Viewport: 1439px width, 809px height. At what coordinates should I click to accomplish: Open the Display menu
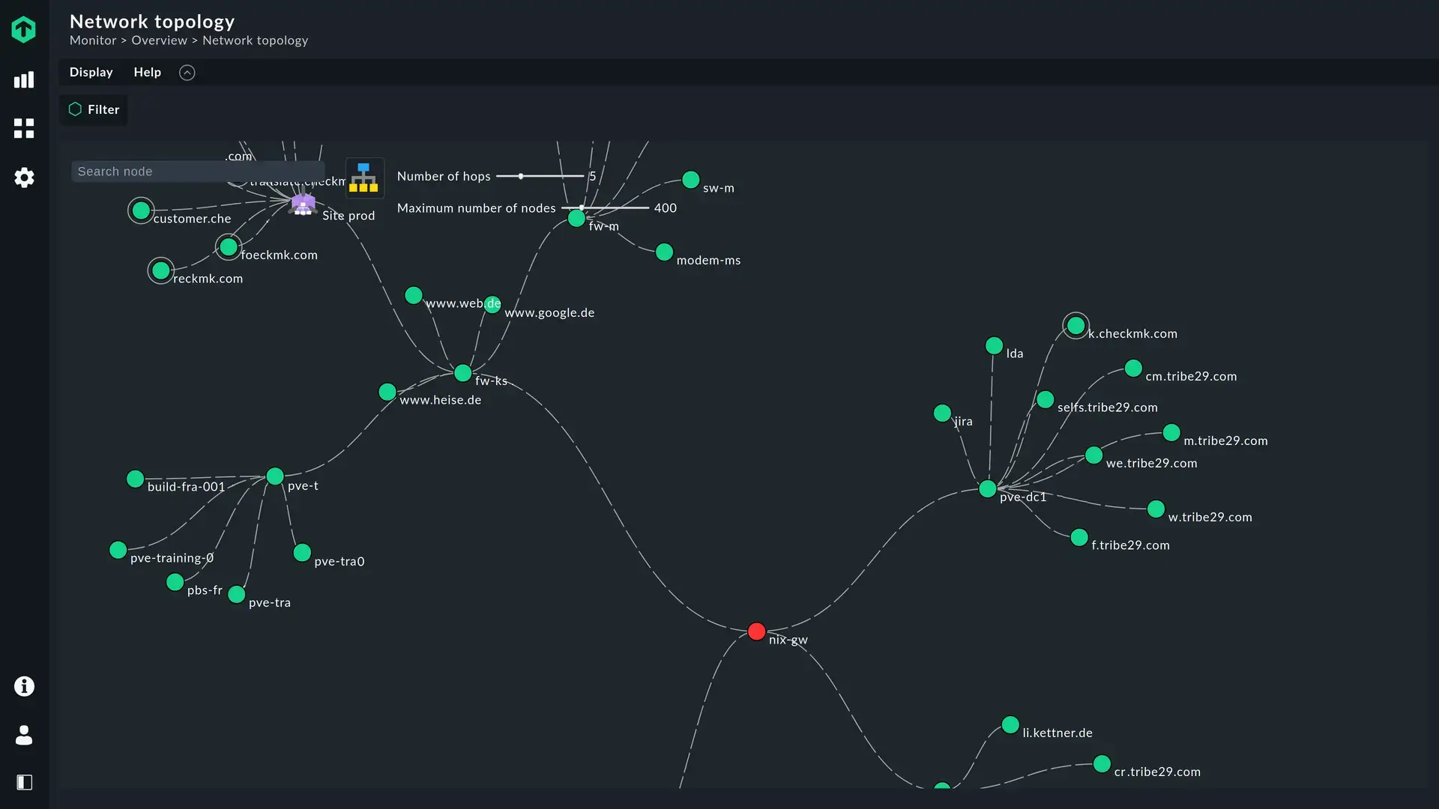coord(91,73)
